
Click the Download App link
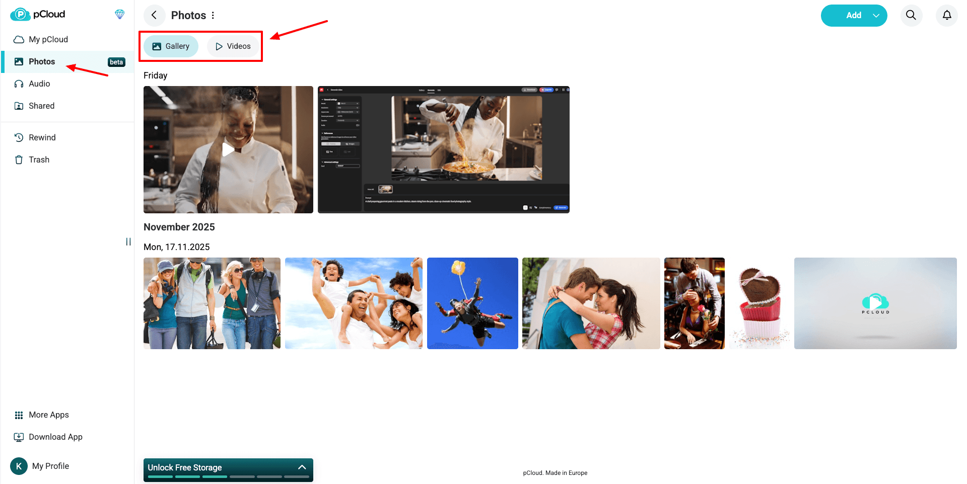point(55,437)
